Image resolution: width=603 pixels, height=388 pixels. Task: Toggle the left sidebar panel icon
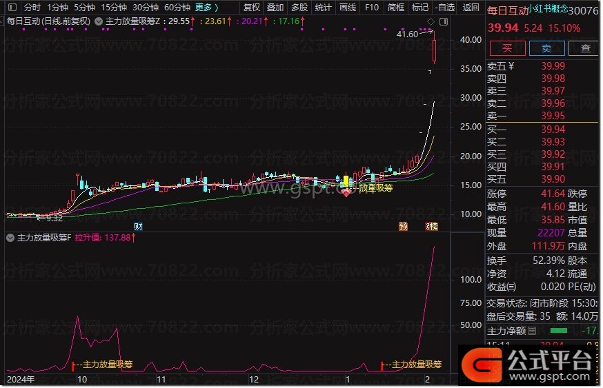pos(12,7)
